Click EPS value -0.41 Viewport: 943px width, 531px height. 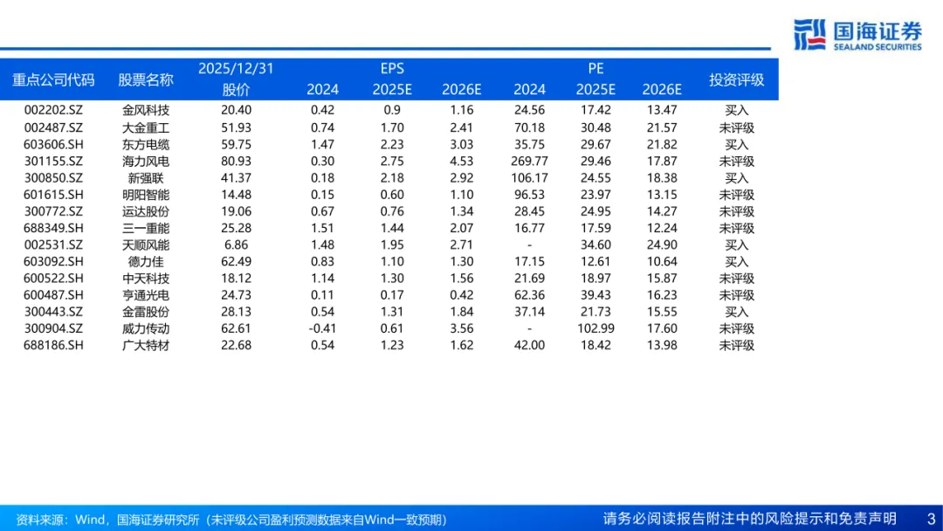point(322,329)
